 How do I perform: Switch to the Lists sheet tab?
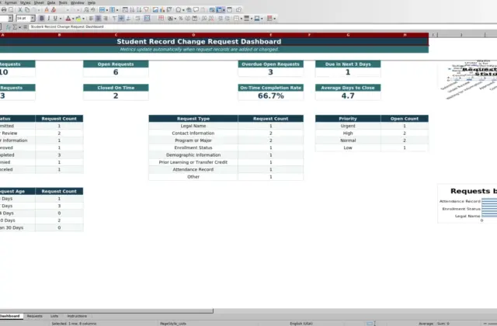54,316
